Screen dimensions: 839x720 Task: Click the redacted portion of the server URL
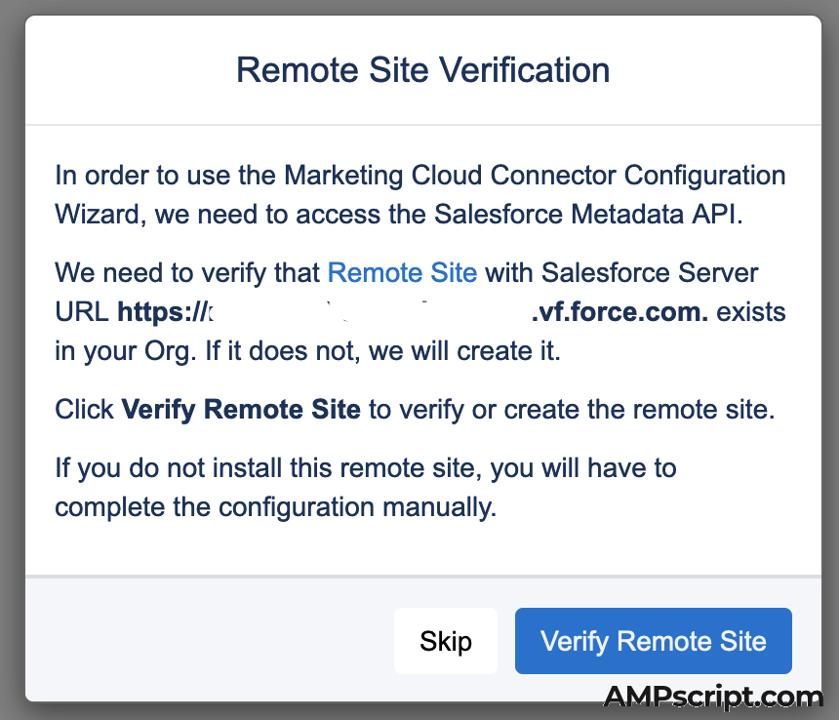[x=371, y=312]
